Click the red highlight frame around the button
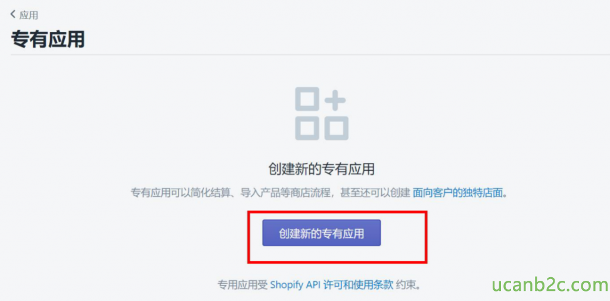The width and height of the screenshot is (610, 301). [x=337, y=237]
